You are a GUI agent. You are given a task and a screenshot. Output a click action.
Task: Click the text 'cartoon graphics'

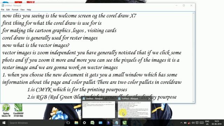coord(52,30)
